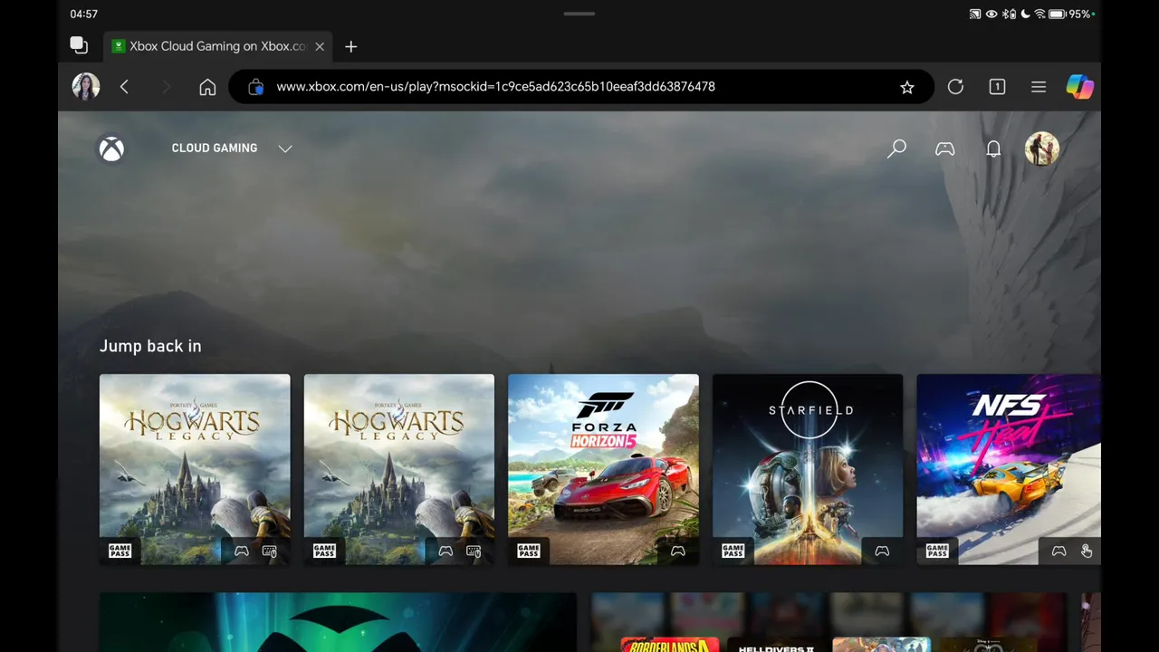Bookmark this page with the star
The image size is (1159, 652).
click(906, 87)
